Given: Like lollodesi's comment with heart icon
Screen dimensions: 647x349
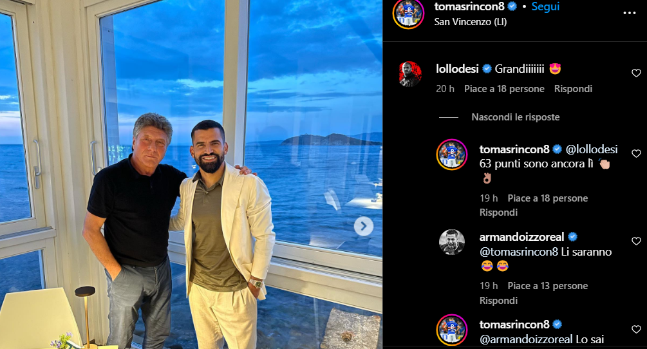Looking at the screenshot, I should point(636,73).
